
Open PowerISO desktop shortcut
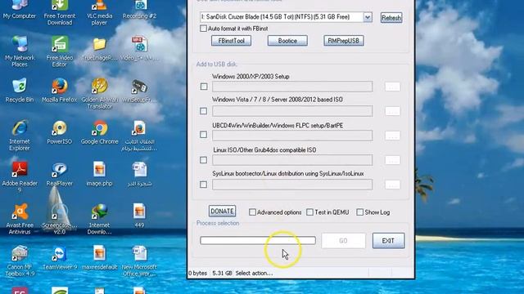60,132
